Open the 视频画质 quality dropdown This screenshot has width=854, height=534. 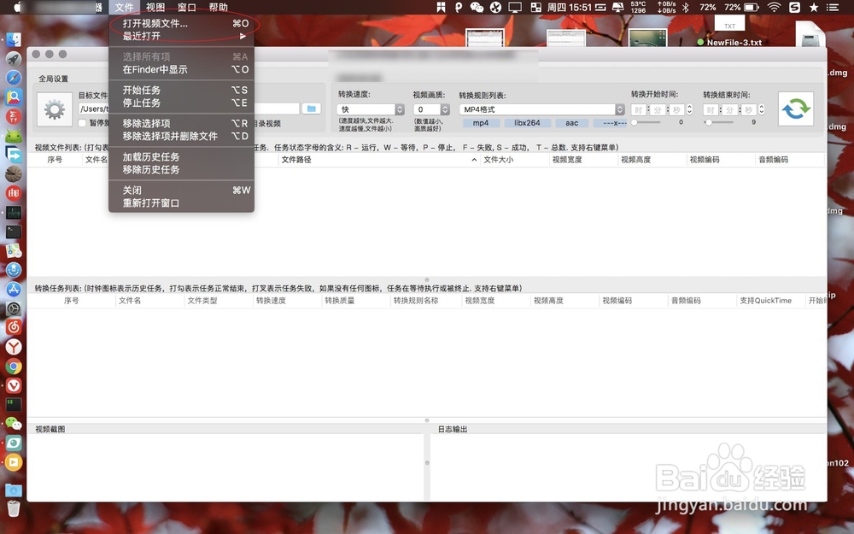[431, 109]
